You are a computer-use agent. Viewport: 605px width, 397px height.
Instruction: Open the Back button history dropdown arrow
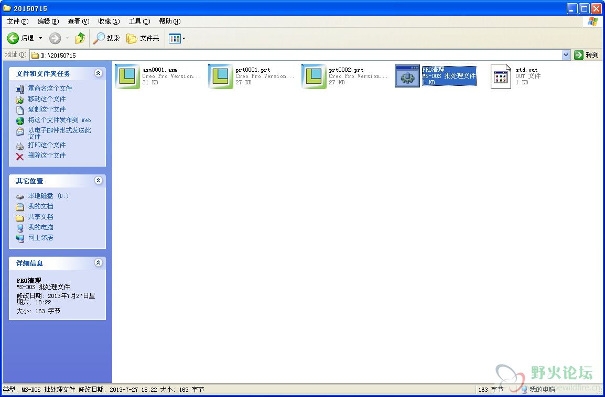40,38
